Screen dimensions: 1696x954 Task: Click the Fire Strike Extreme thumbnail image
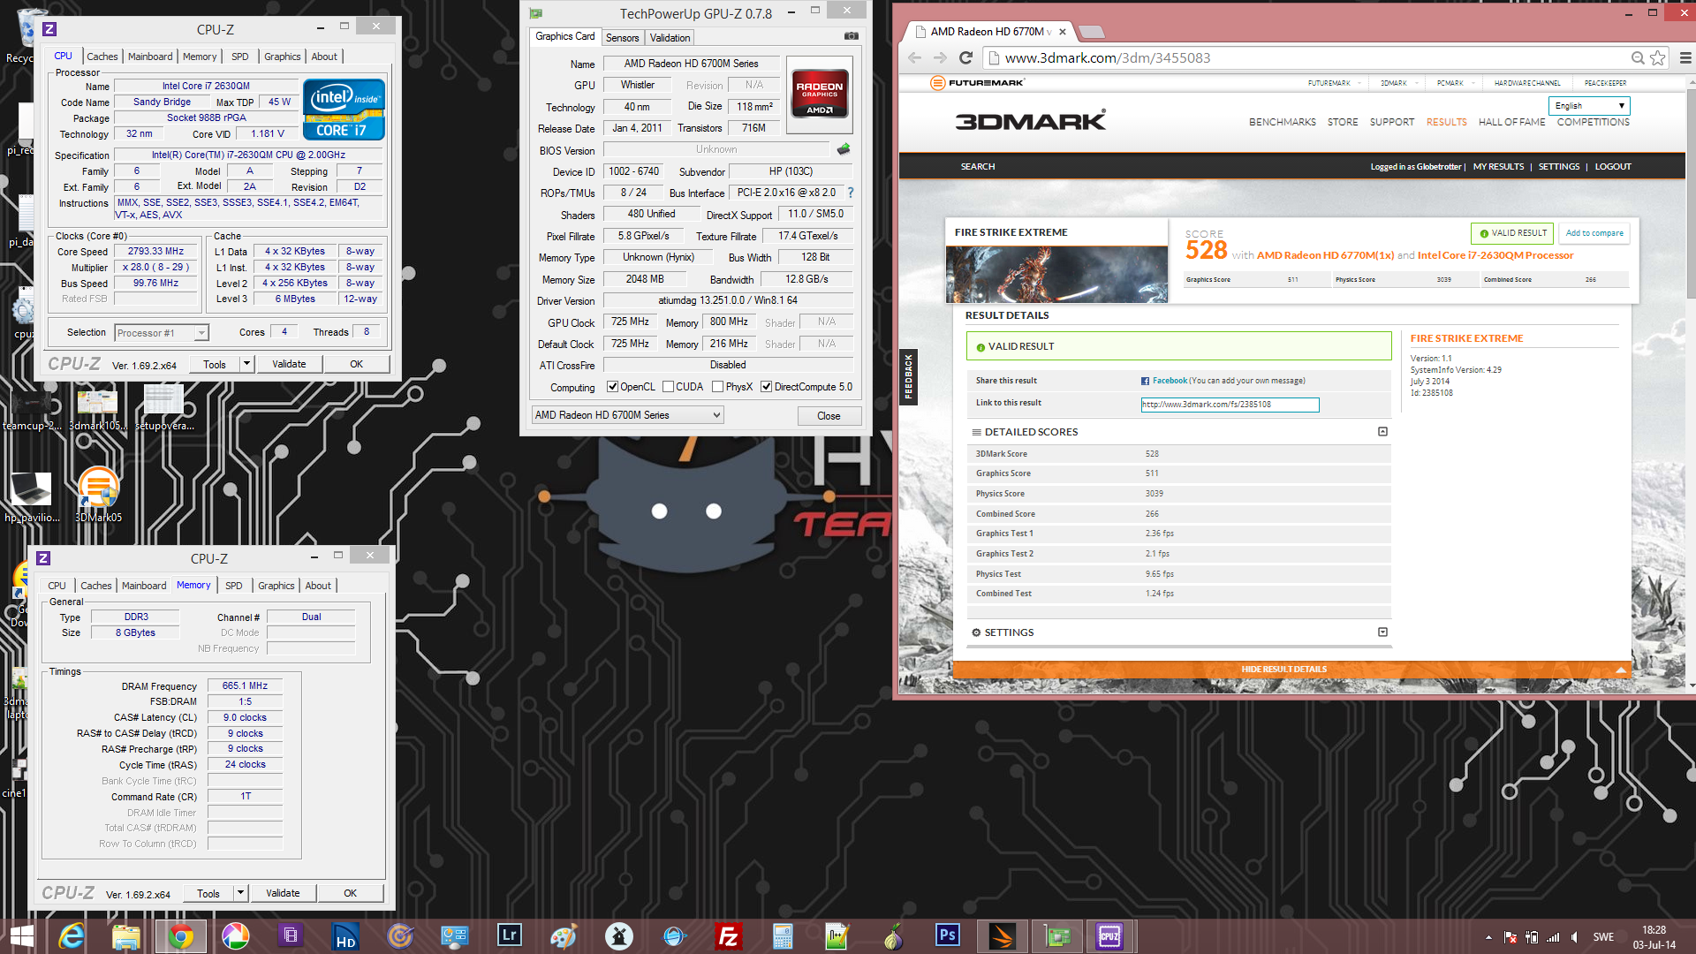tap(1056, 275)
